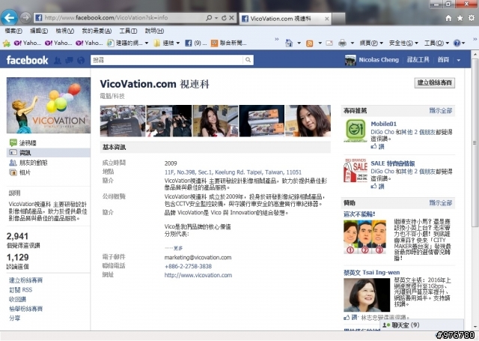The image size is (479, 341).
Task: Click the VicoVation balloon profile picture
Action: pyautogui.click(x=49, y=105)
